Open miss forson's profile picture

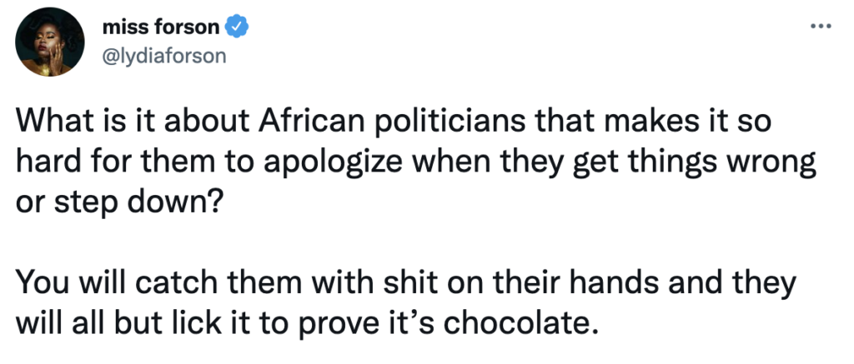point(50,42)
